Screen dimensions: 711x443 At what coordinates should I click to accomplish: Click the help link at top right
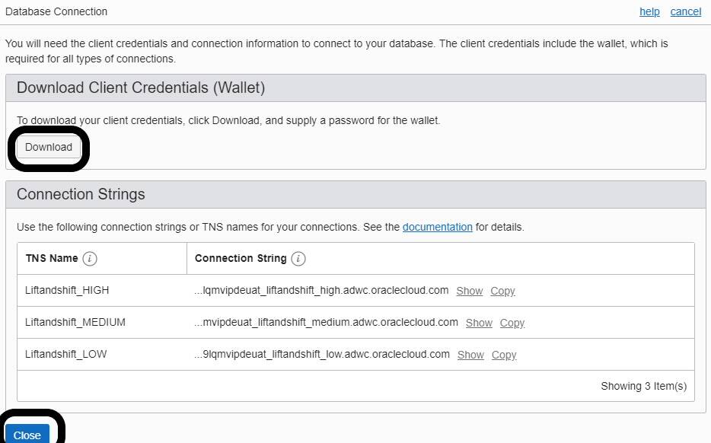(649, 11)
